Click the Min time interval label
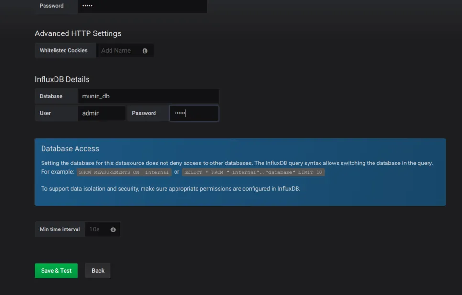The width and height of the screenshot is (462, 295). (x=60, y=229)
